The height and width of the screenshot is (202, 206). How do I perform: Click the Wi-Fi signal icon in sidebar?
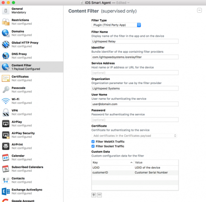click(5, 101)
